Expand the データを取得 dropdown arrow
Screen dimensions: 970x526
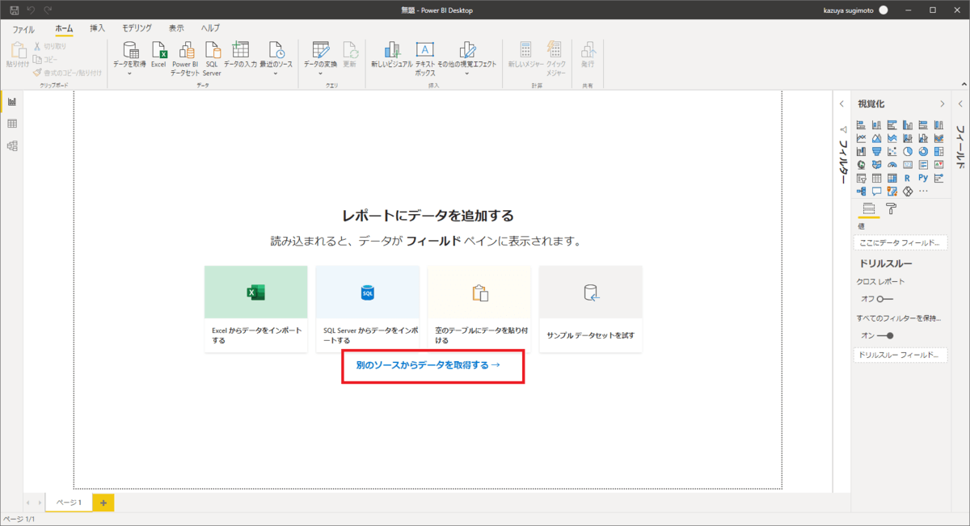(130, 73)
